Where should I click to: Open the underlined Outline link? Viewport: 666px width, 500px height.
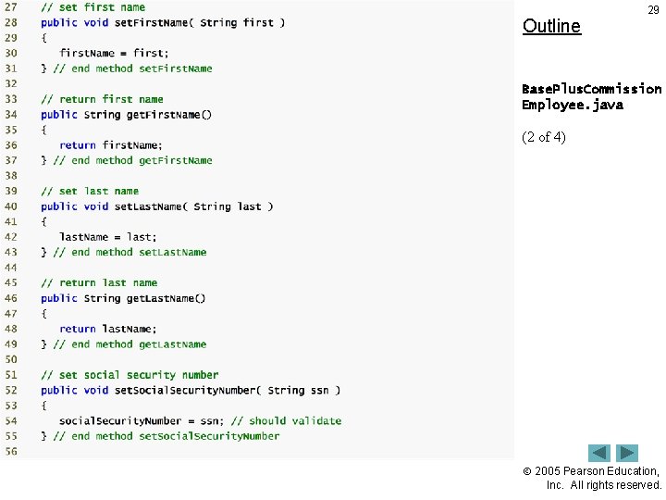tap(551, 26)
